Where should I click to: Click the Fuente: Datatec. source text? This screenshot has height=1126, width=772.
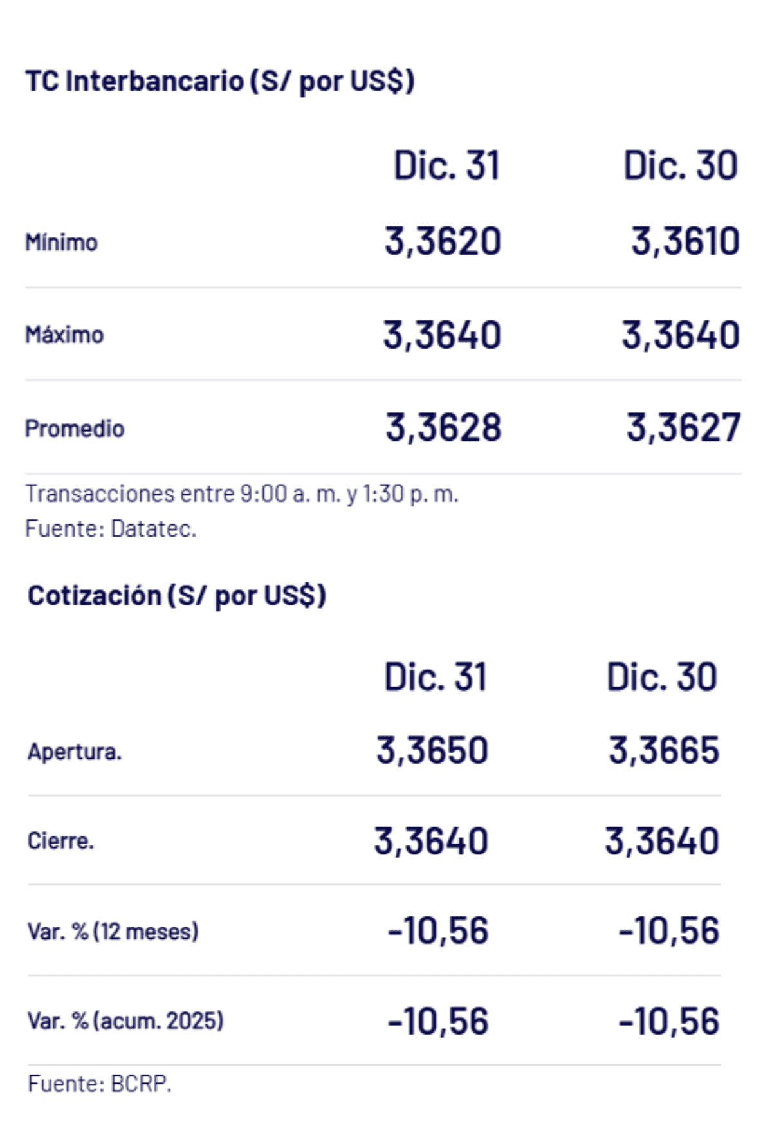tap(111, 529)
